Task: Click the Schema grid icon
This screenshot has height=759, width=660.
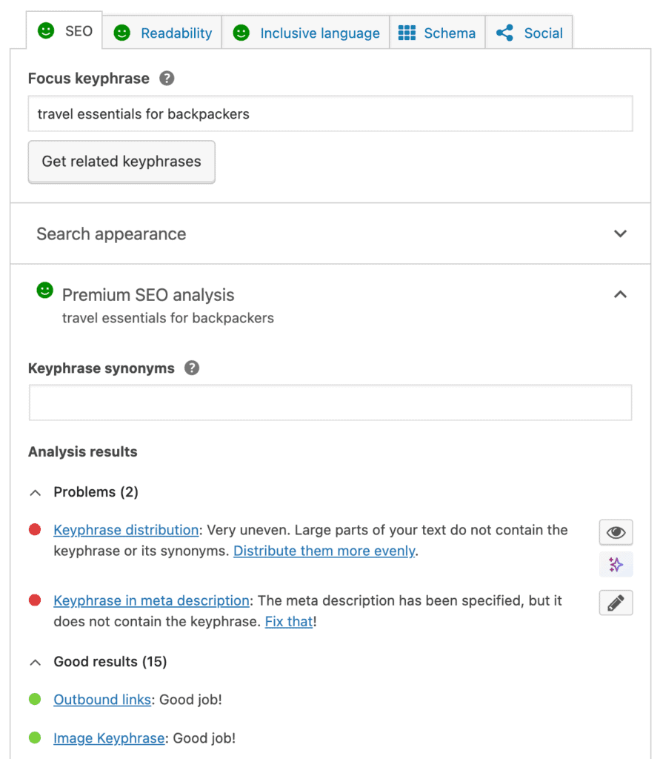Action: (x=406, y=33)
